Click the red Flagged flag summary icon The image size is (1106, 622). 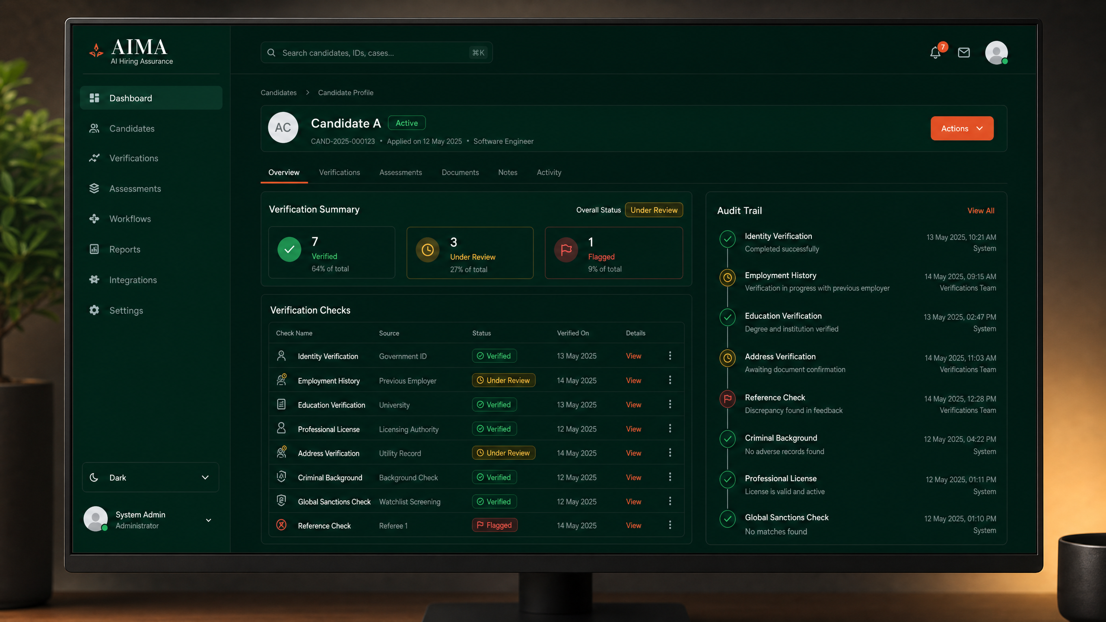click(x=566, y=250)
